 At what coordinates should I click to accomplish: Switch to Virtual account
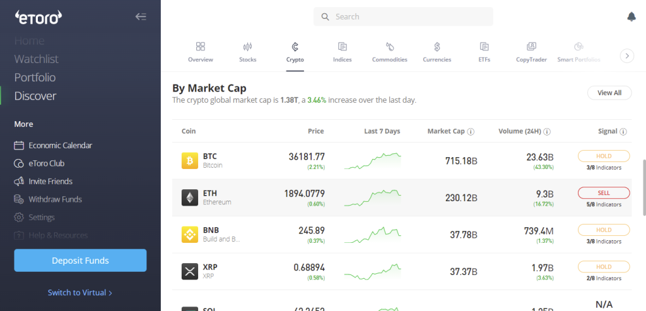tap(80, 293)
